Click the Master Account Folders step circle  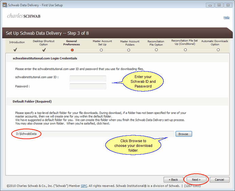(x=129, y=50)
